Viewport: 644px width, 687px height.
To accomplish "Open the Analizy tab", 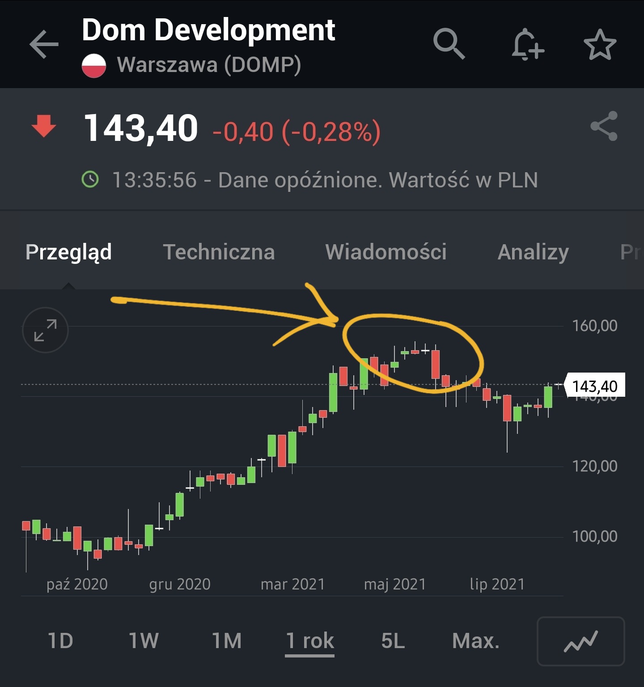I will click(533, 252).
